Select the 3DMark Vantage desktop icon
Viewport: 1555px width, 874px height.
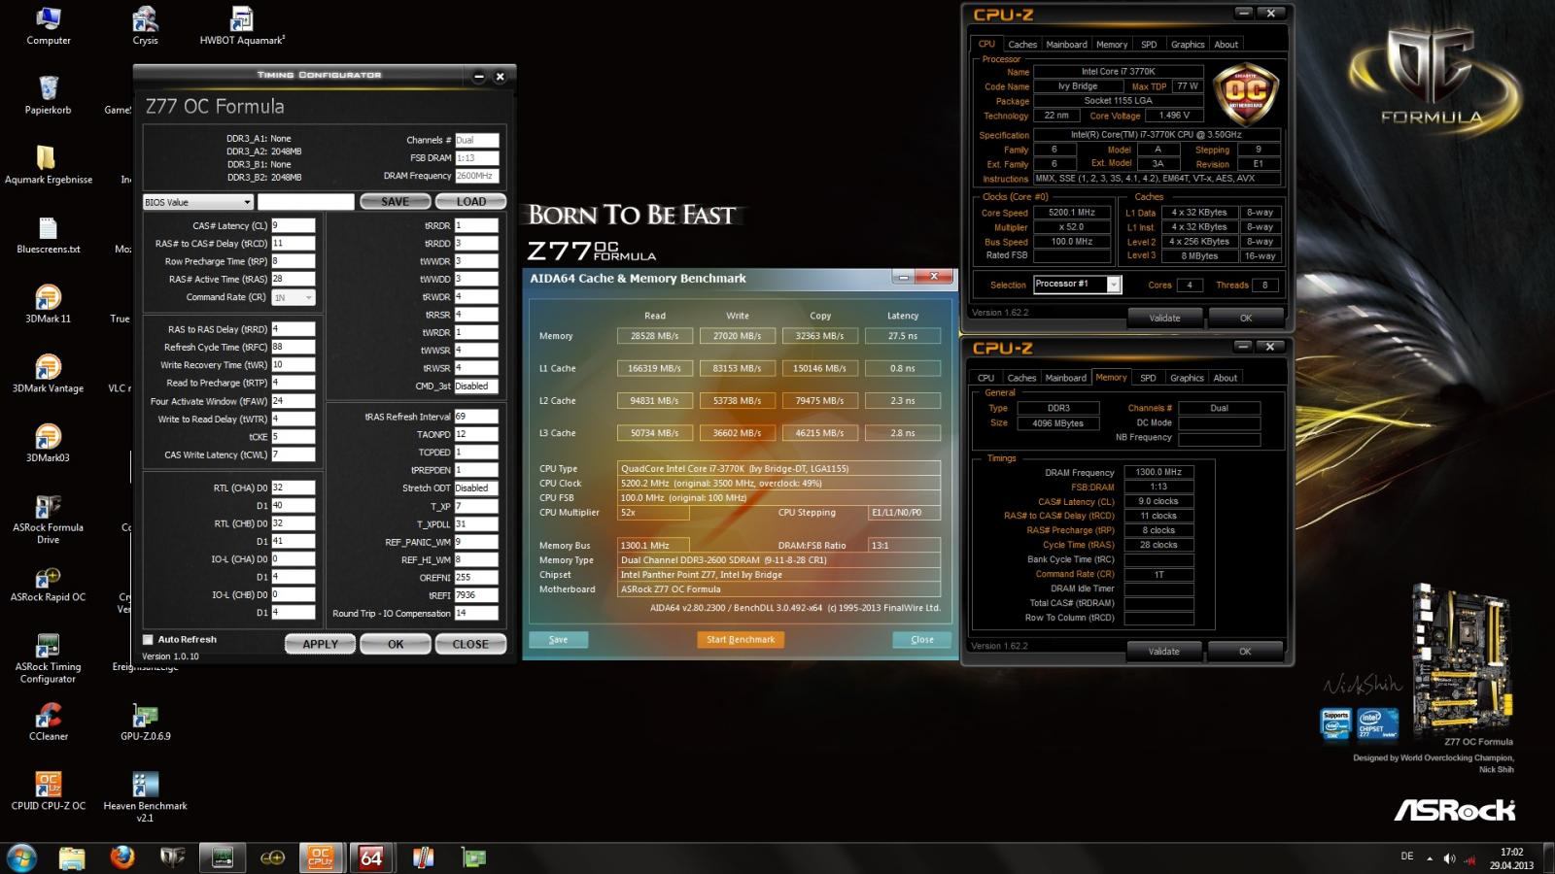click(48, 374)
